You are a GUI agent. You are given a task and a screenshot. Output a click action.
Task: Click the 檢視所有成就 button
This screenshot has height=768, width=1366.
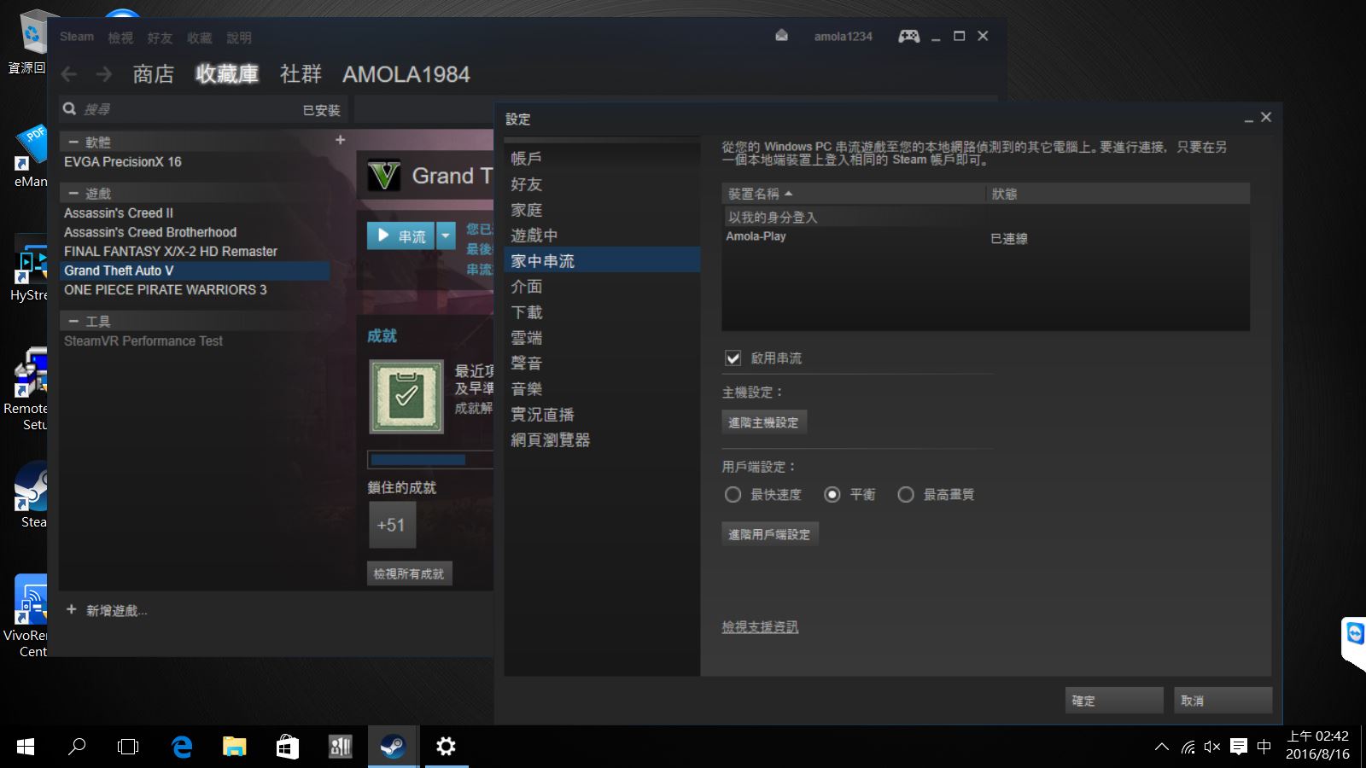[x=409, y=573]
